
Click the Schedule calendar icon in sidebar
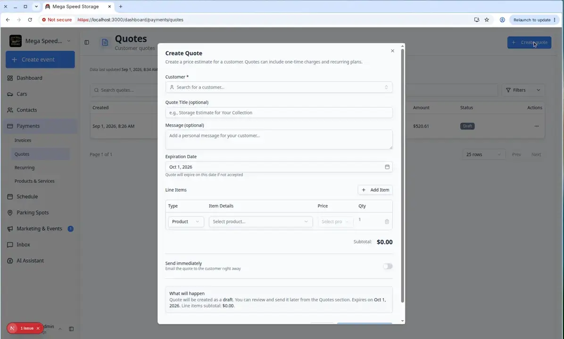pyautogui.click(x=10, y=196)
